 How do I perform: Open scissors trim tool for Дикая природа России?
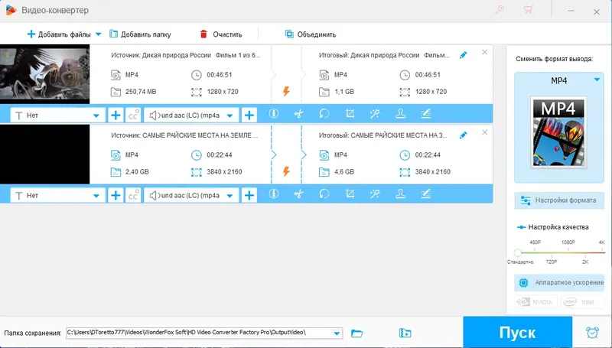pos(298,113)
